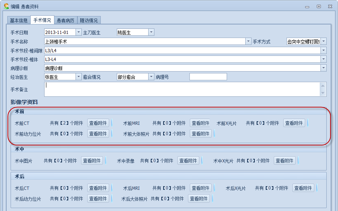
Task: Select the 手术情况 tab
Action: (42, 20)
